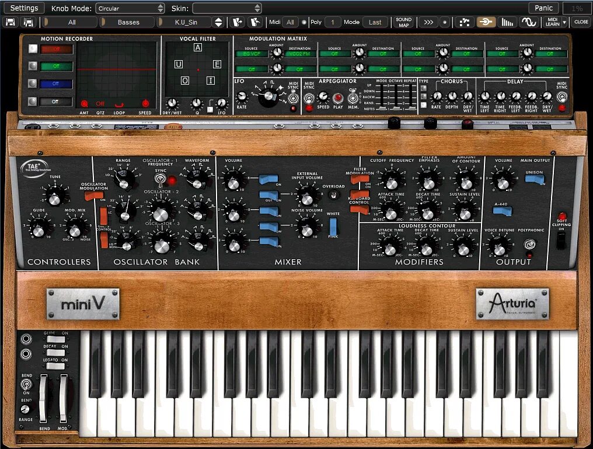This screenshot has width=593, height=449.
Task: Toggle the A-440 blue switch
Action: pos(503,211)
